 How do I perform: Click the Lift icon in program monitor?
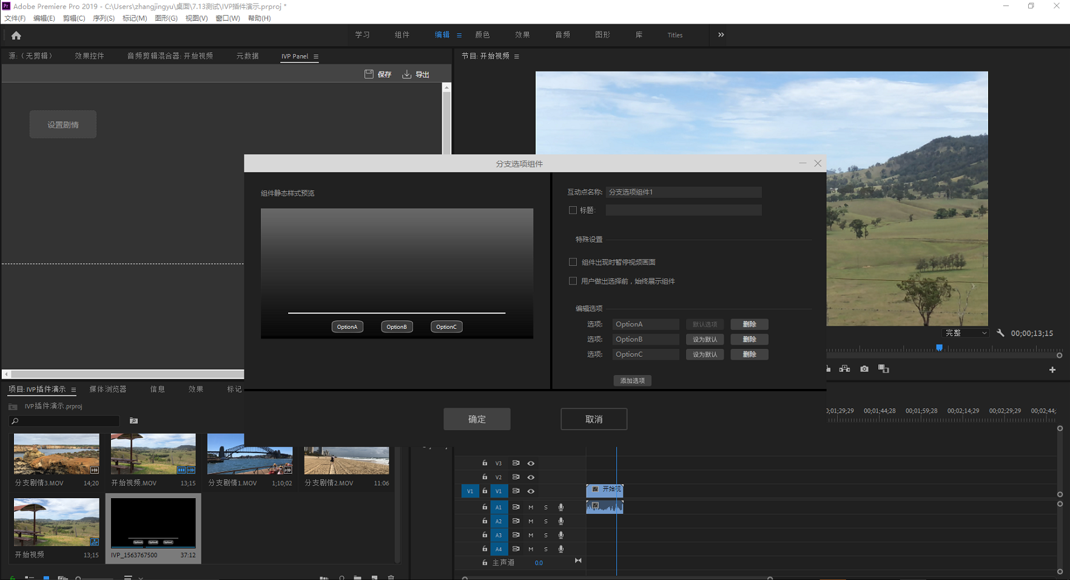[828, 369]
